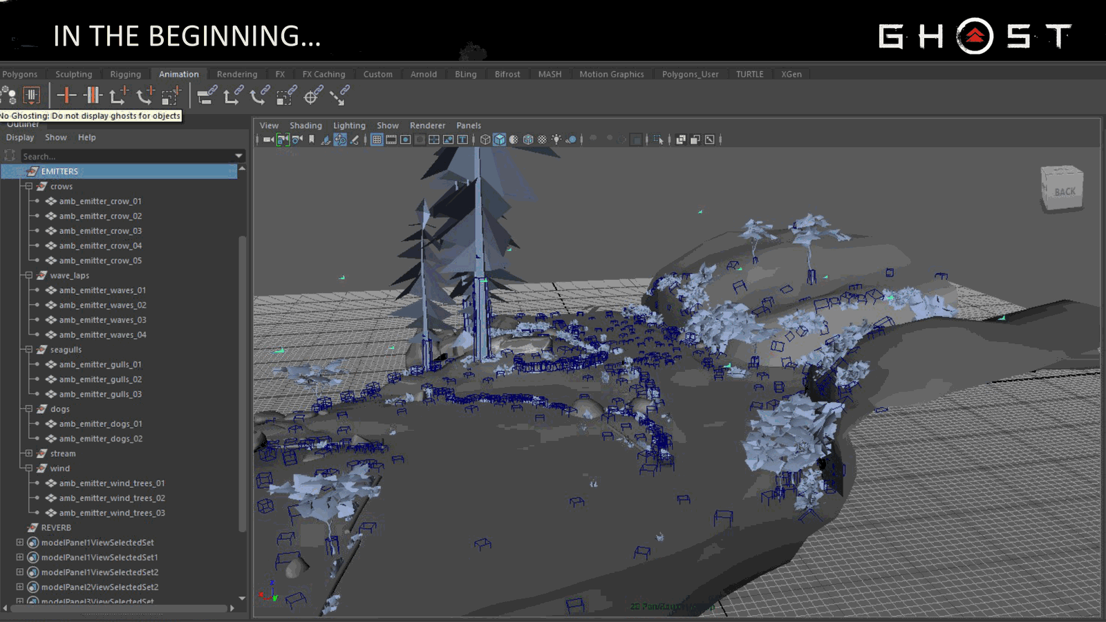This screenshot has height=622, width=1106.
Task: Click the Set Key on Rotate icon
Action: 145,95
